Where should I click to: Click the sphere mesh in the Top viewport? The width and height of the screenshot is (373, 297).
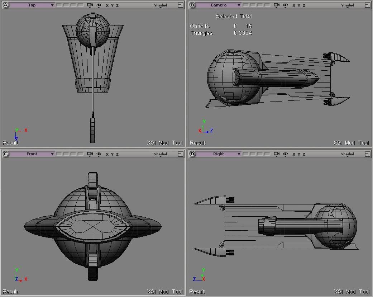[93, 30]
